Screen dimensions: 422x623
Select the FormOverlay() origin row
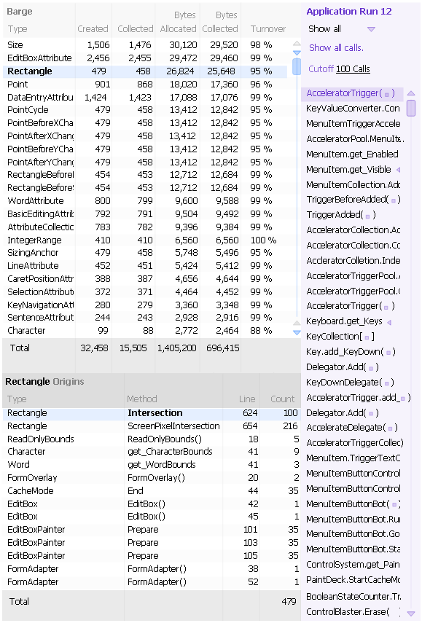tap(152, 478)
